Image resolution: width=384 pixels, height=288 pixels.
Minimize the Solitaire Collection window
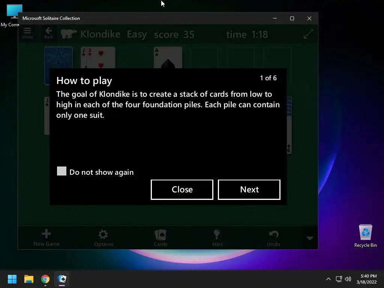tap(275, 18)
